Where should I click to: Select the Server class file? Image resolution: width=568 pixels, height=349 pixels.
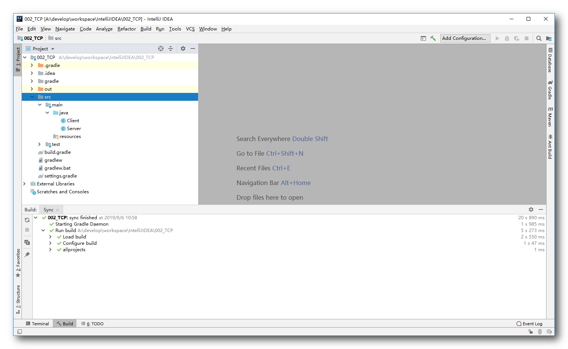pyautogui.click(x=71, y=129)
